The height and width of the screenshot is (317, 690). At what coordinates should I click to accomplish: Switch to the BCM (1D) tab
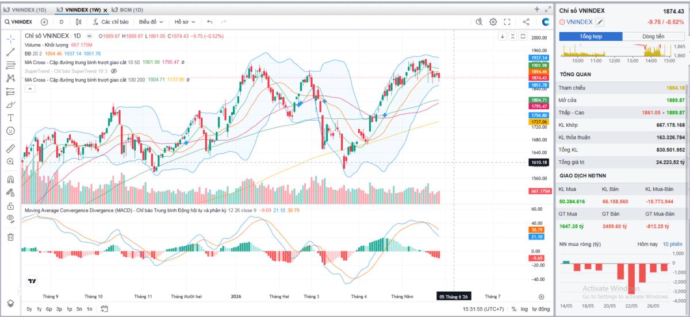click(x=126, y=10)
